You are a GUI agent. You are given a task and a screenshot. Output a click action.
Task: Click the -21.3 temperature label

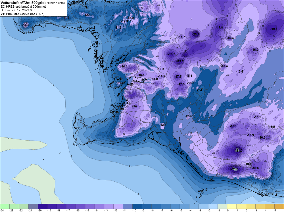pos(234,169)
